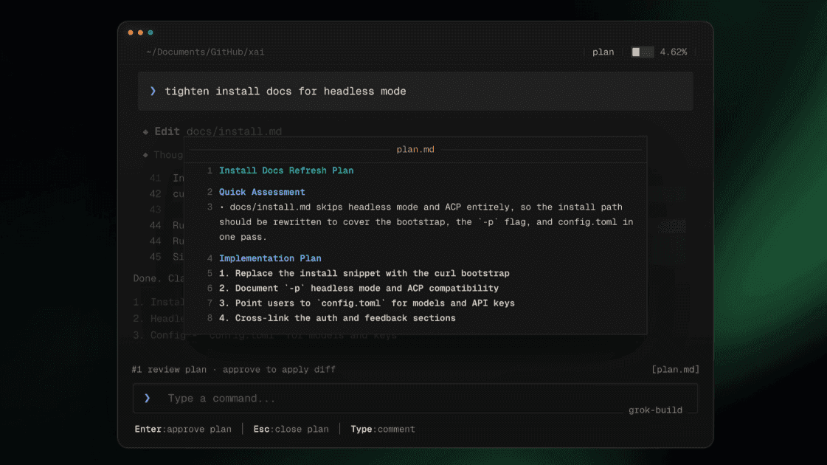Click the context usage meter bar
The width and height of the screenshot is (827, 465).
[x=643, y=52]
